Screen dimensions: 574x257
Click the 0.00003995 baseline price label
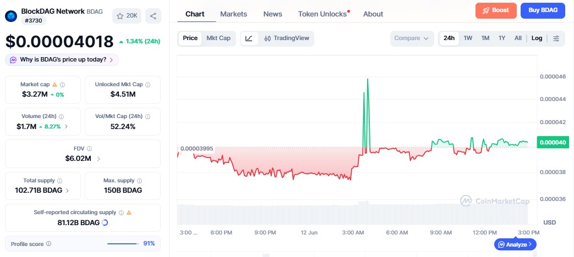pos(196,149)
